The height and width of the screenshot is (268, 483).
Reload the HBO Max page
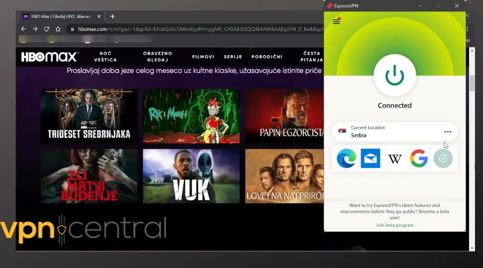(47, 29)
